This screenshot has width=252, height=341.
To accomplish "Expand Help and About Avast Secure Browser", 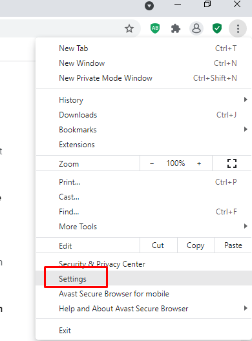I will (x=143, y=309).
